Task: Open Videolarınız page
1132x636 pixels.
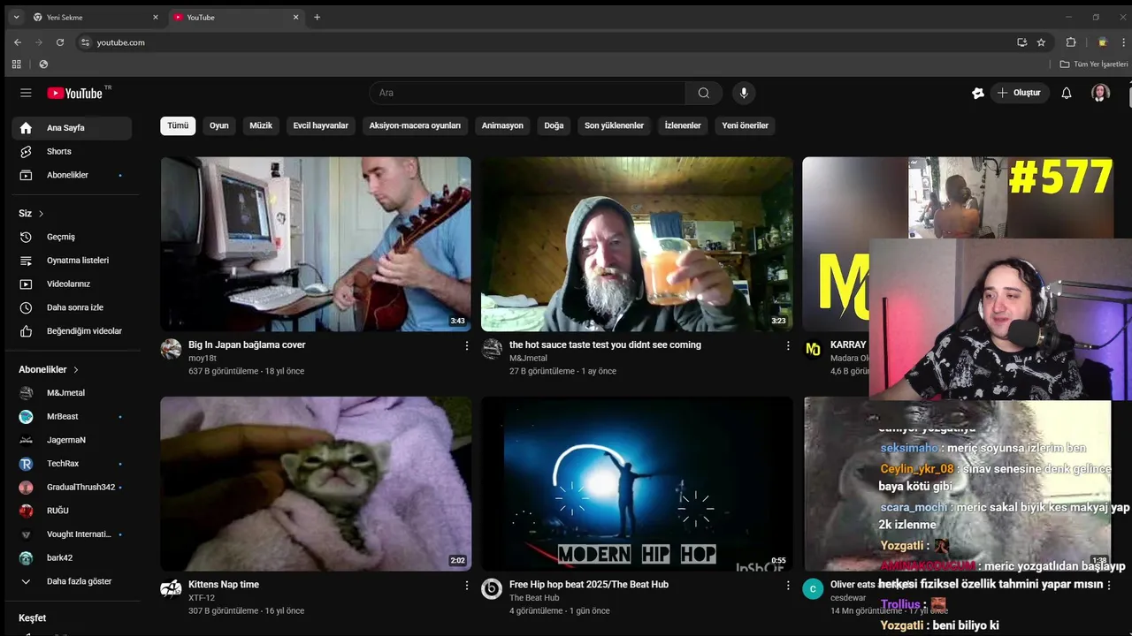Action: [x=72, y=284]
